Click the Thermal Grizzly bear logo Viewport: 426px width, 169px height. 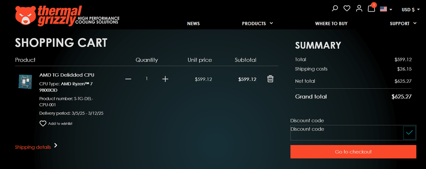pyautogui.click(x=25, y=16)
